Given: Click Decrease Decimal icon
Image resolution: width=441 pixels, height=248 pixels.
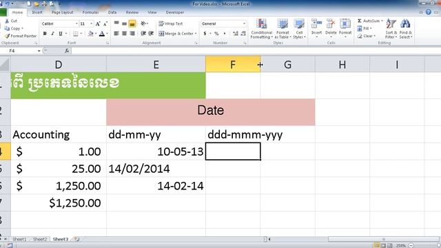Looking at the screenshot, I should pyautogui.click(x=243, y=34).
